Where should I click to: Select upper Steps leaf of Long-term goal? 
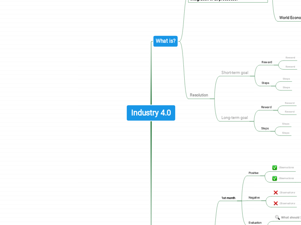click(x=285, y=124)
